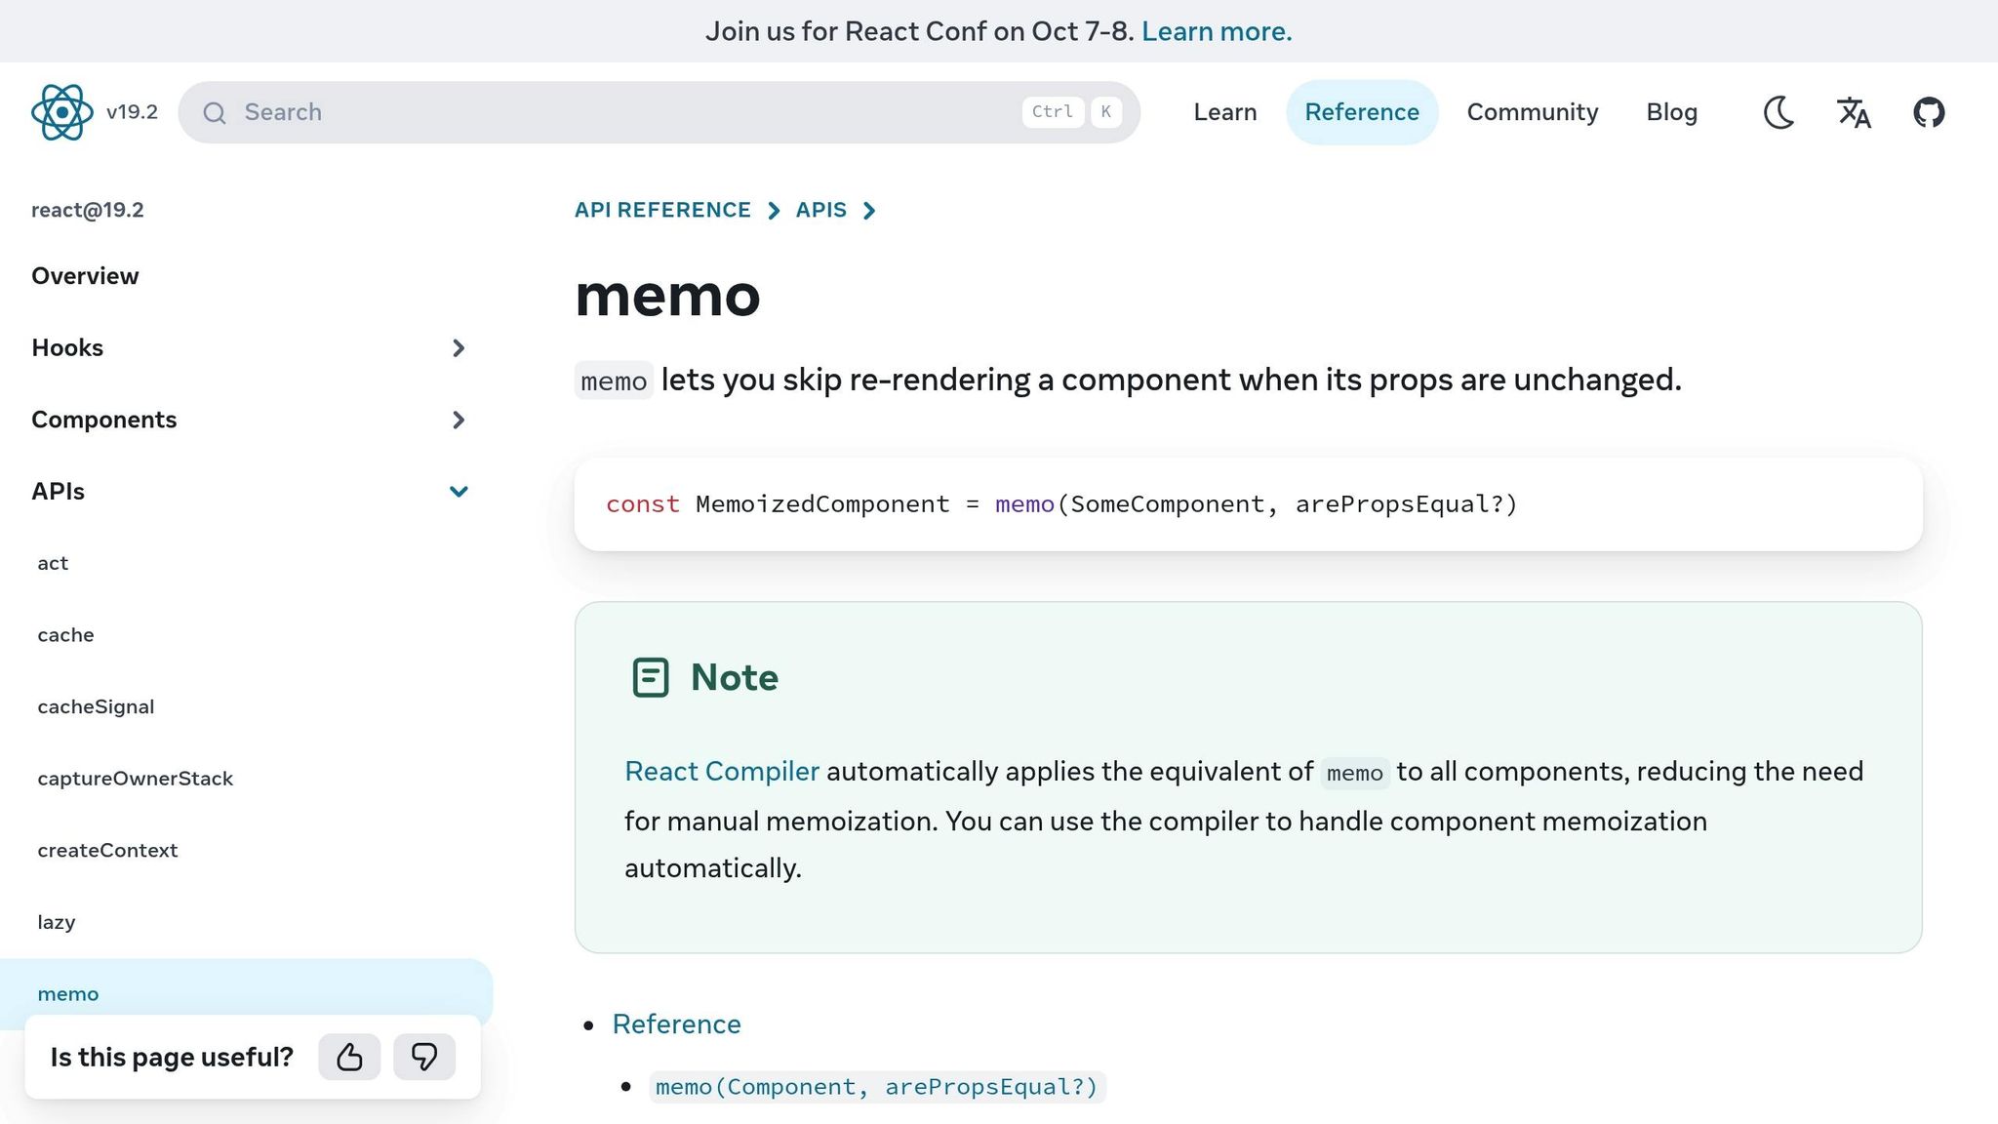
Task: Jump to memo(Component, arePropsEqual?) section link
Action: click(876, 1087)
